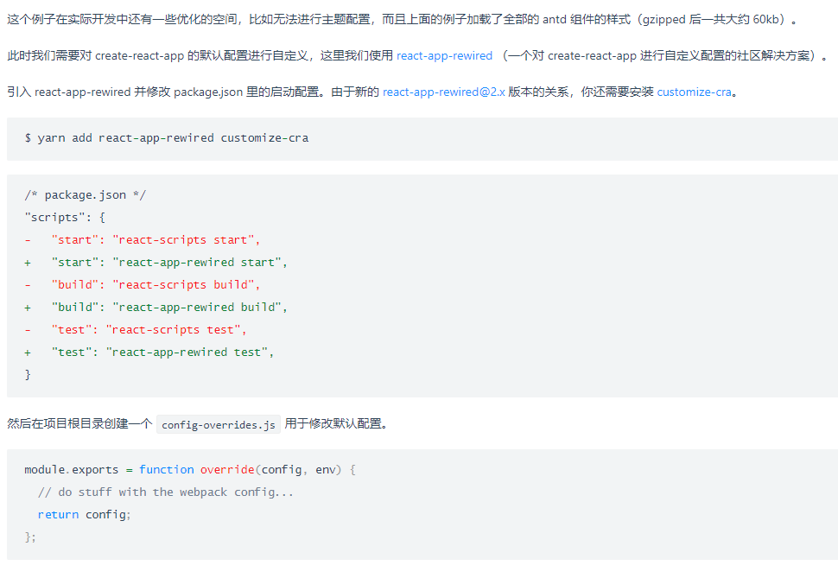Click the removed react-scripts test line
Image resolution: width=838 pixels, height=578 pixels.
pyautogui.click(x=149, y=330)
